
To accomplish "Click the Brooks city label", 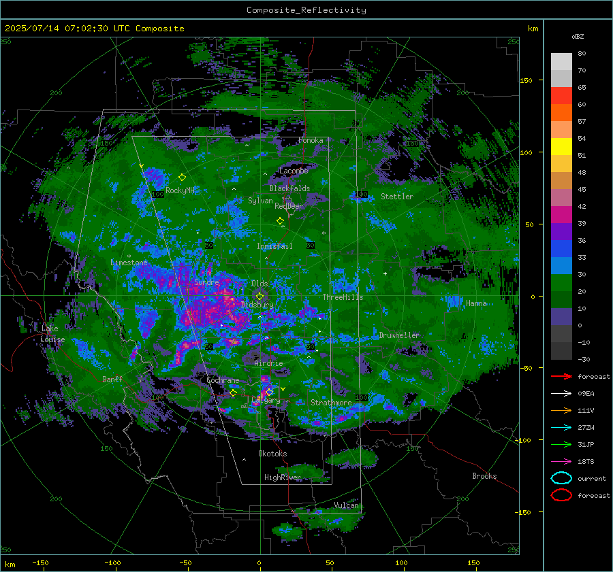I will [484, 476].
